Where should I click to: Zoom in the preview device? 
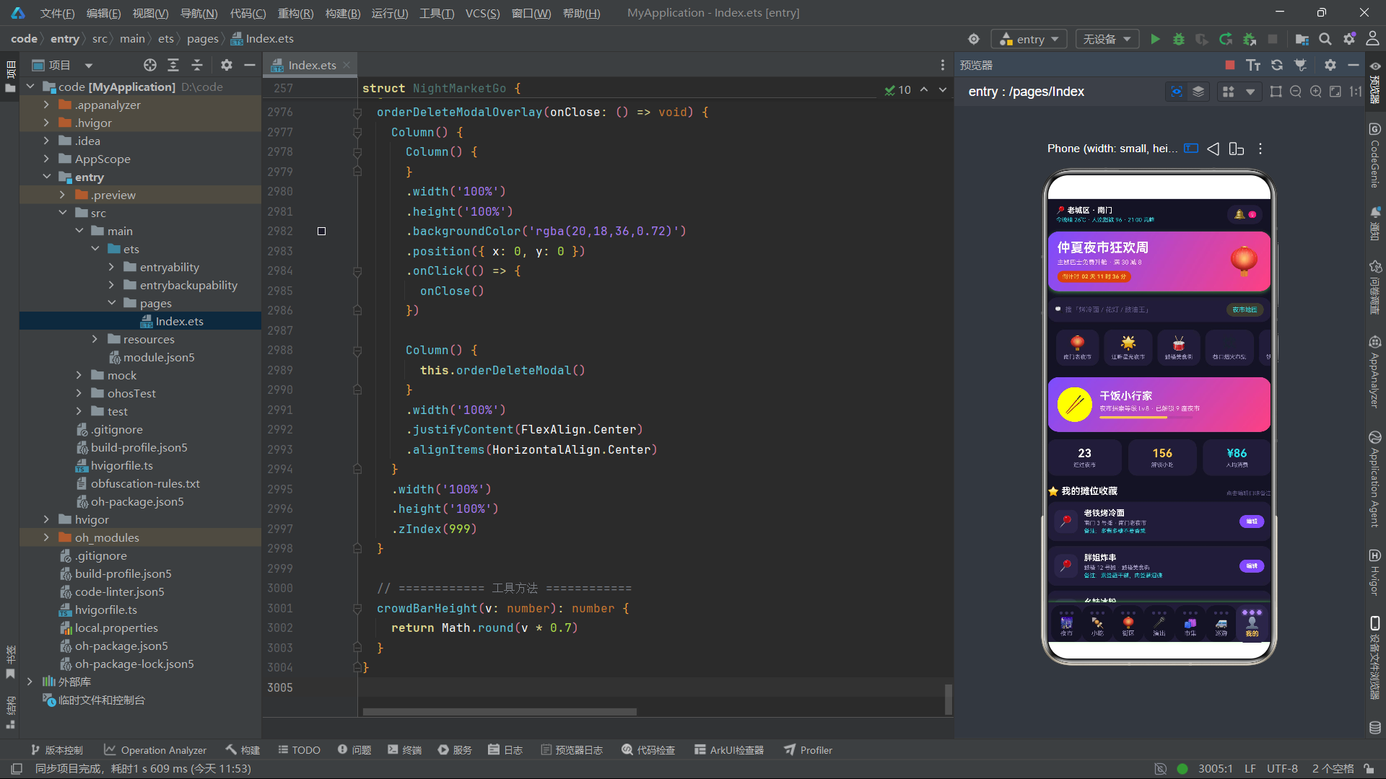(1316, 92)
